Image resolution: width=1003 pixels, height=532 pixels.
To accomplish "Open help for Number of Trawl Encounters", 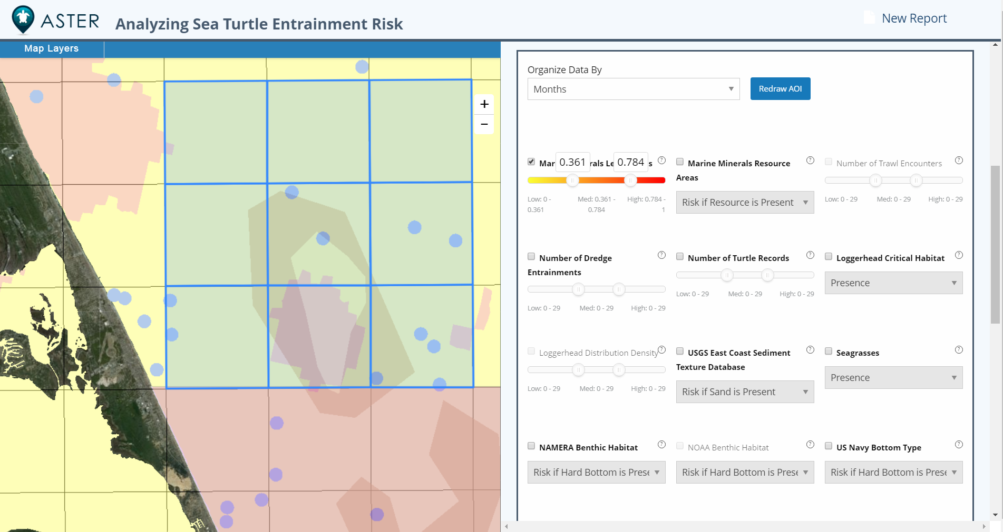I will coord(959,160).
